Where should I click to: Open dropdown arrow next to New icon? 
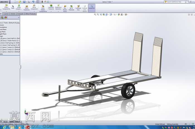(17, 2)
